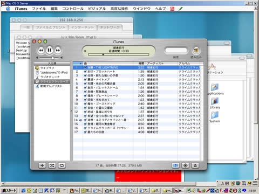Uncheck track 4 ナイトメア checkbox

(85, 80)
